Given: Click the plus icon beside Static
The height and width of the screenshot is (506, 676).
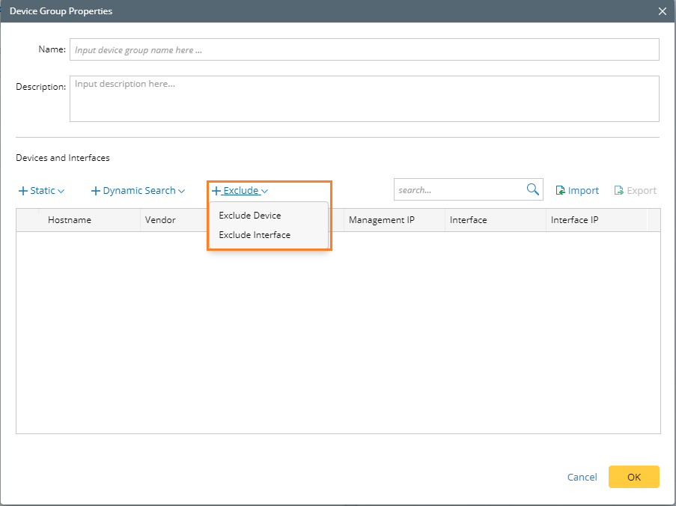Looking at the screenshot, I should (23, 191).
